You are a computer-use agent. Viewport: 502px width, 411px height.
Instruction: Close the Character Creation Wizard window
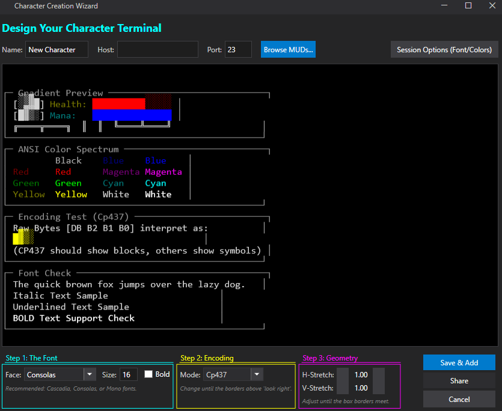(492, 5)
